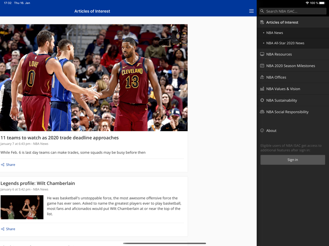The image size is (329, 246).
Task: Select NBA News submenu item
Action: (x=293, y=32)
